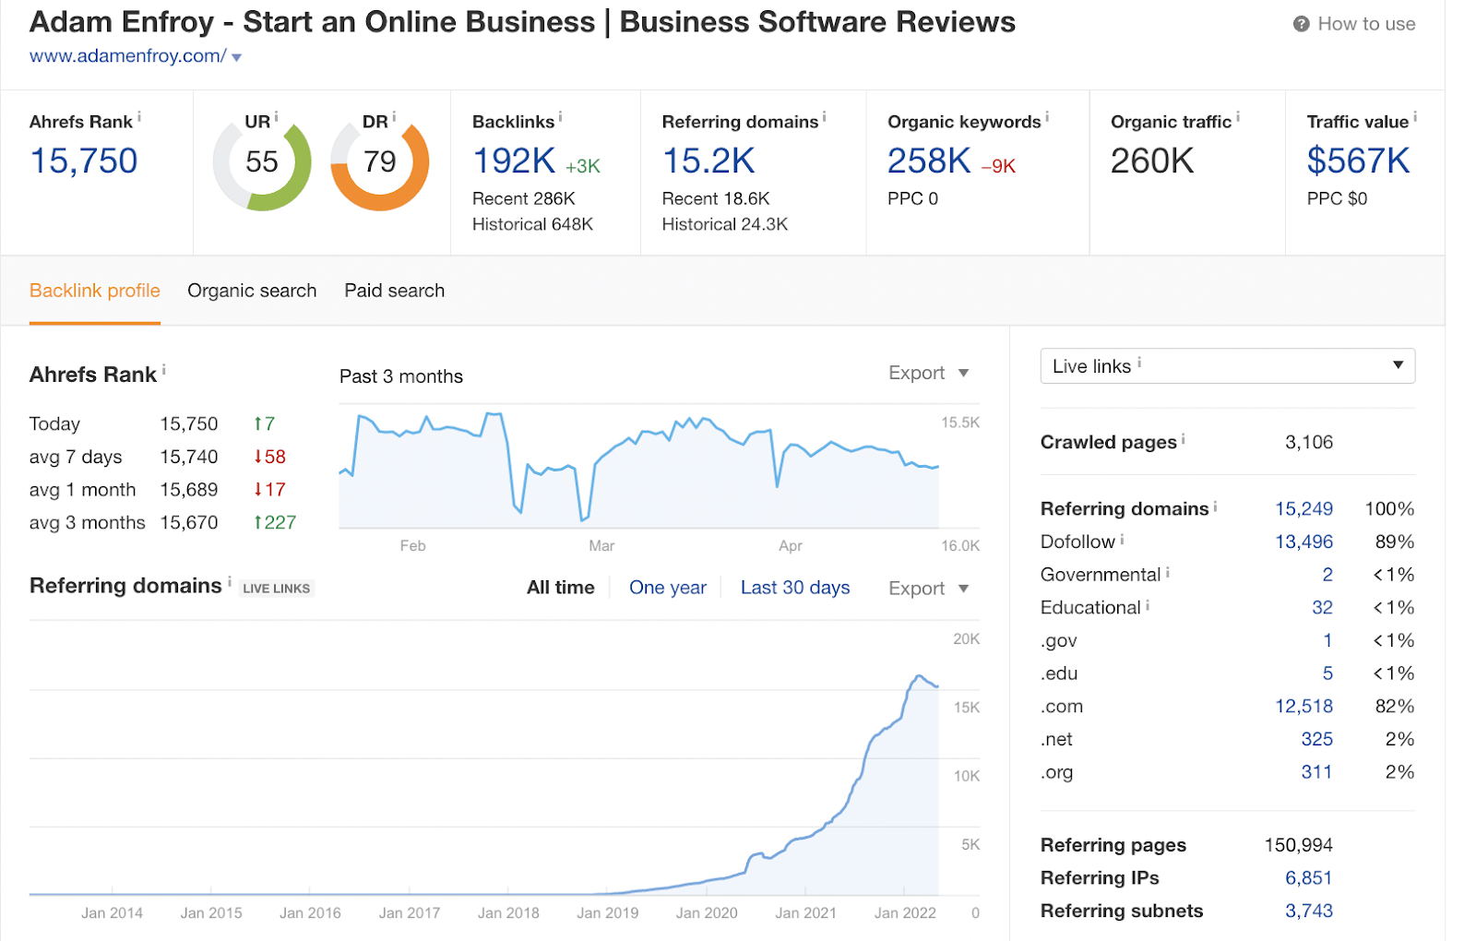Image resolution: width=1476 pixels, height=941 pixels.
Task: Click the avg 3 months rank 15,670
Action: [x=189, y=523]
